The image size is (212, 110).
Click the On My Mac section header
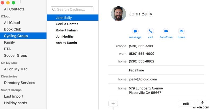(9, 63)
